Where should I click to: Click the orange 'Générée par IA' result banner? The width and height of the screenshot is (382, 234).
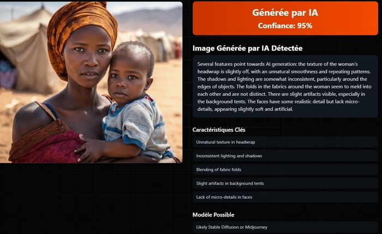coord(285,19)
